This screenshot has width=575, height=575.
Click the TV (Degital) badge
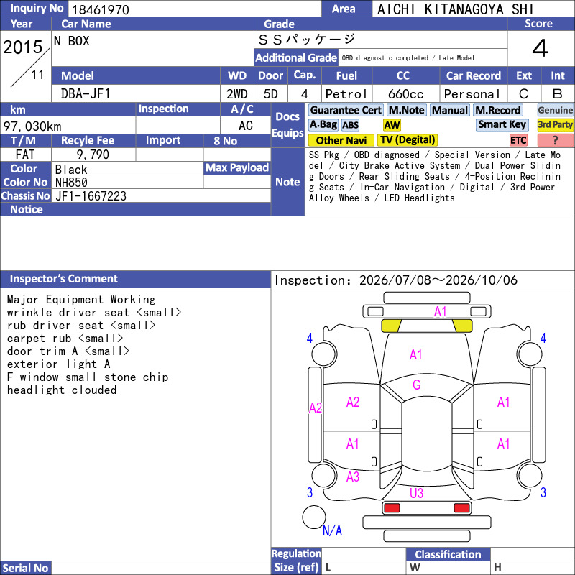(408, 140)
